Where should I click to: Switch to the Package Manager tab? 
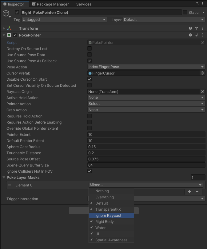(x=50, y=4)
